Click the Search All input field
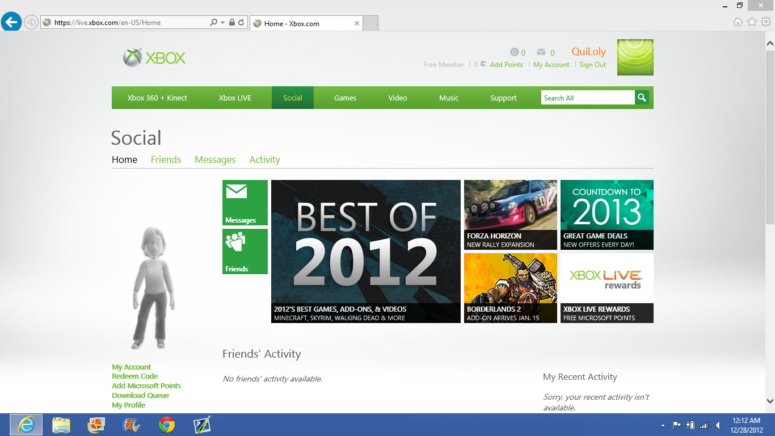775x436 pixels. click(x=588, y=98)
